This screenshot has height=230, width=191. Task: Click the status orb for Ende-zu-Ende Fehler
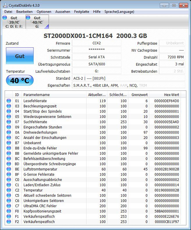(x=9, y=148)
